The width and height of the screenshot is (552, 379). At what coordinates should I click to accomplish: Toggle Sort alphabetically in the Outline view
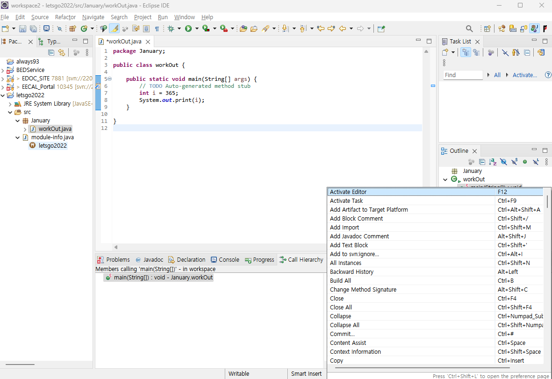493,162
